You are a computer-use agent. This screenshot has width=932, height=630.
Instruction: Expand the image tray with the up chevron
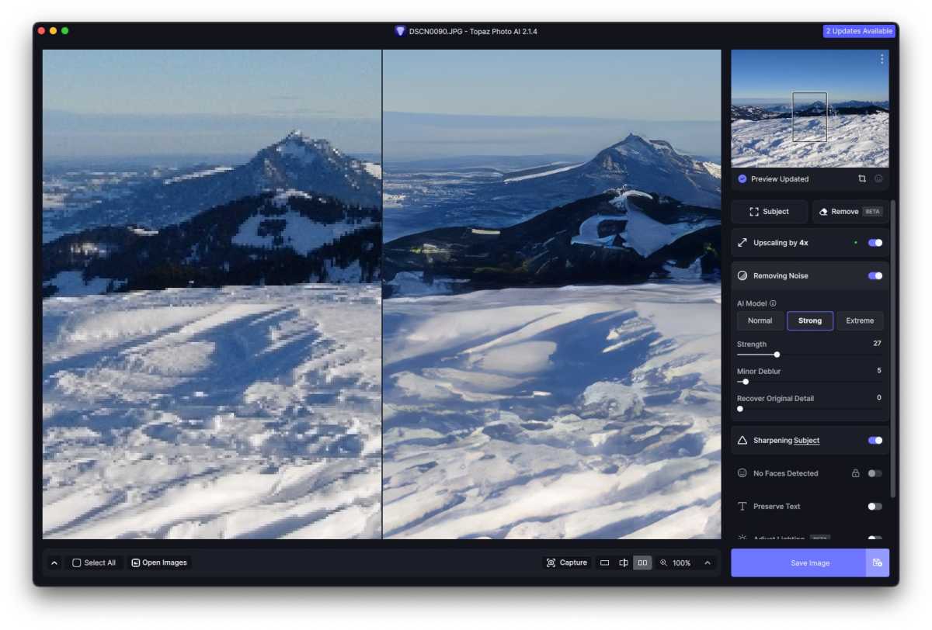[x=54, y=562]
